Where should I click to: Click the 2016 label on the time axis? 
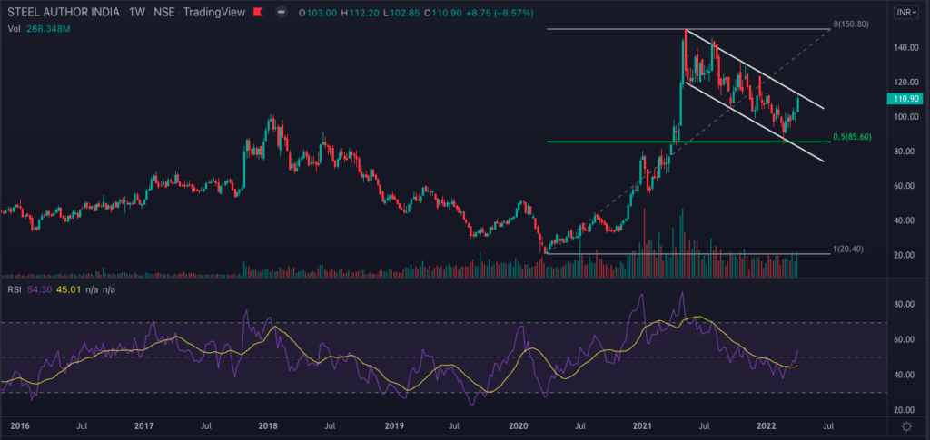pos(20,425)
